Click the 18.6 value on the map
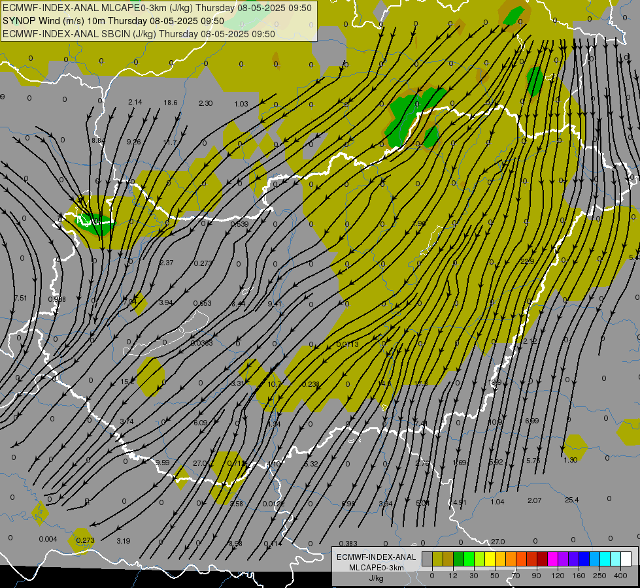The height and width of the screenshot is (588, 640). point(171,103)
